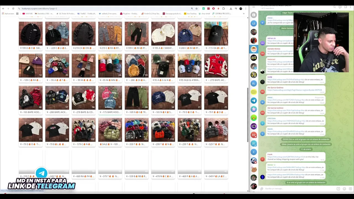
Task: Click the 11 de enero date marker
Action: coord(306,149)
